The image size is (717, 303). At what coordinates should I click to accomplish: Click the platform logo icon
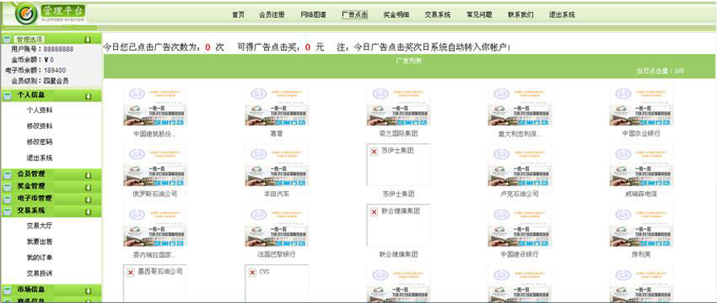pyautogui.click(x=26, y=15)
